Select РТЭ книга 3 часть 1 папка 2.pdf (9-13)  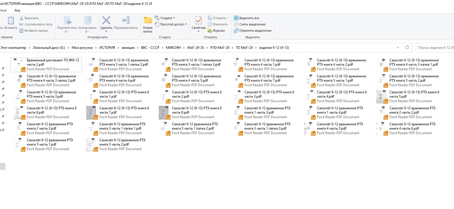point(119,65)
